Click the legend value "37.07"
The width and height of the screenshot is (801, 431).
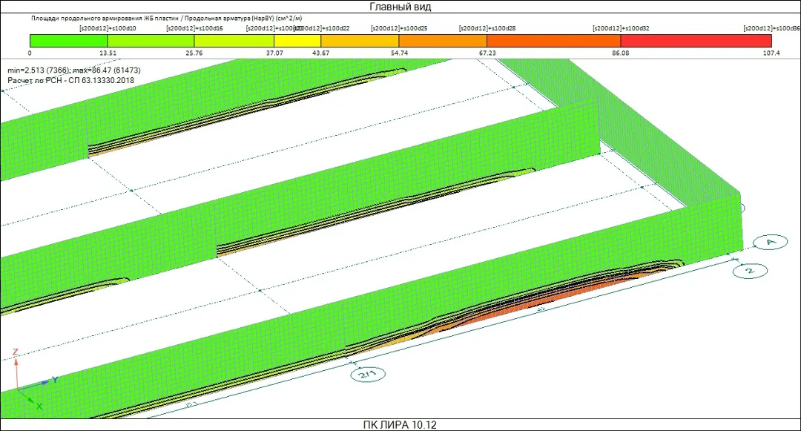tap(274, 53)
